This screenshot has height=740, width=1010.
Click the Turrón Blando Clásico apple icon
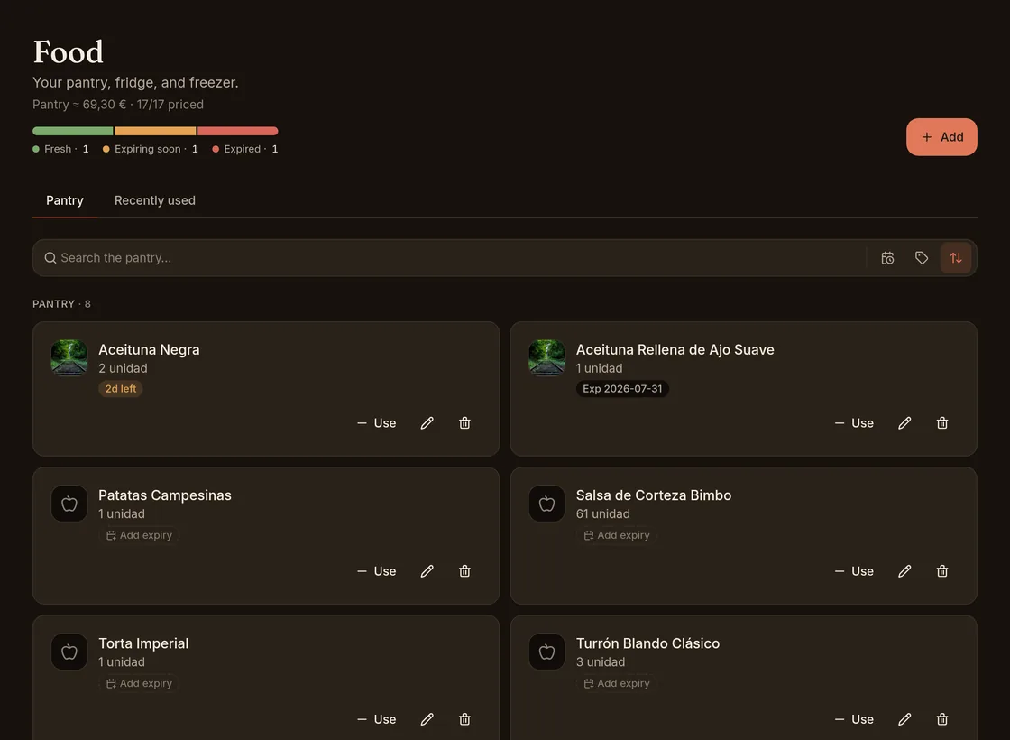tap(546, 652)
